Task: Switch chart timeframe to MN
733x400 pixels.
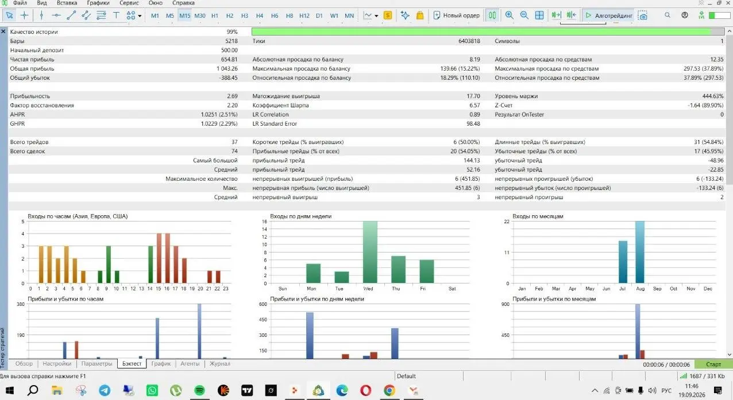Action: [x=349, y=15]
